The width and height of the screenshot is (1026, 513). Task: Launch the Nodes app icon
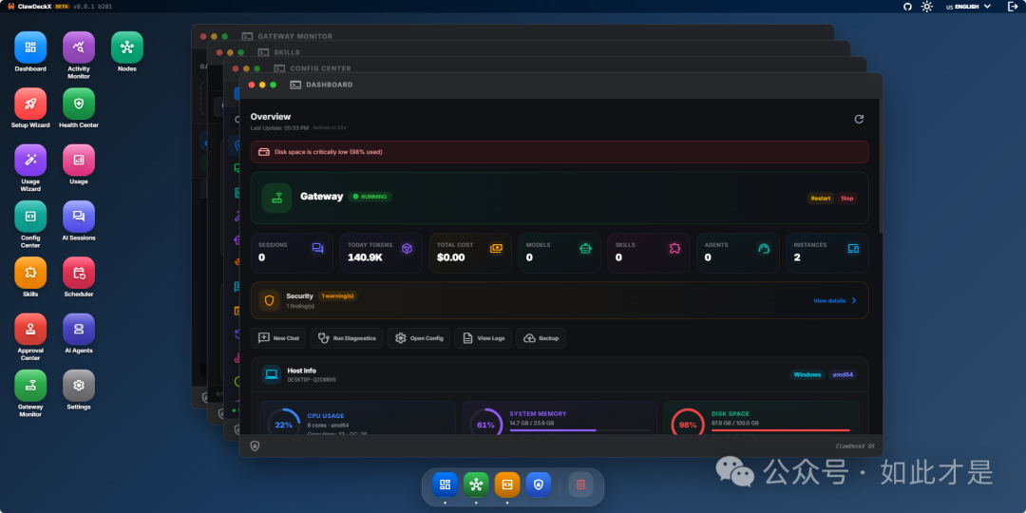coord(126,47)
